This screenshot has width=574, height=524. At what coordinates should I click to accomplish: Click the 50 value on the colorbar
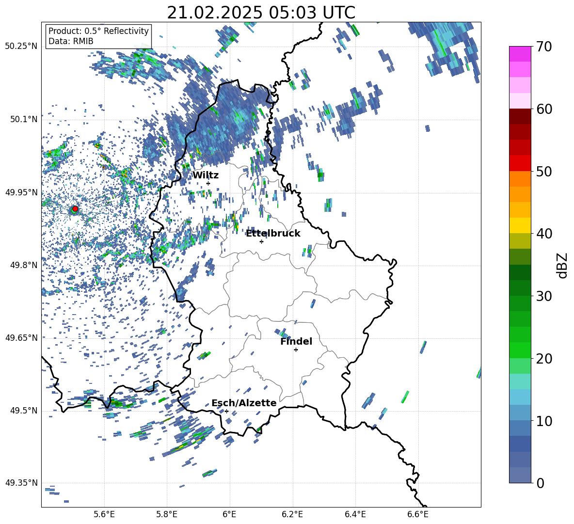[543, 171]
